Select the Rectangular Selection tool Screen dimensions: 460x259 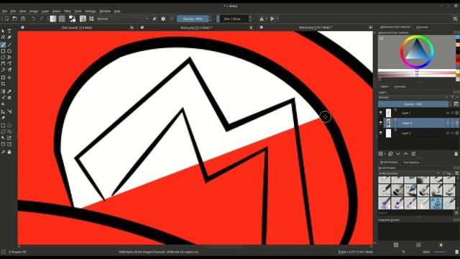[3, 125]
